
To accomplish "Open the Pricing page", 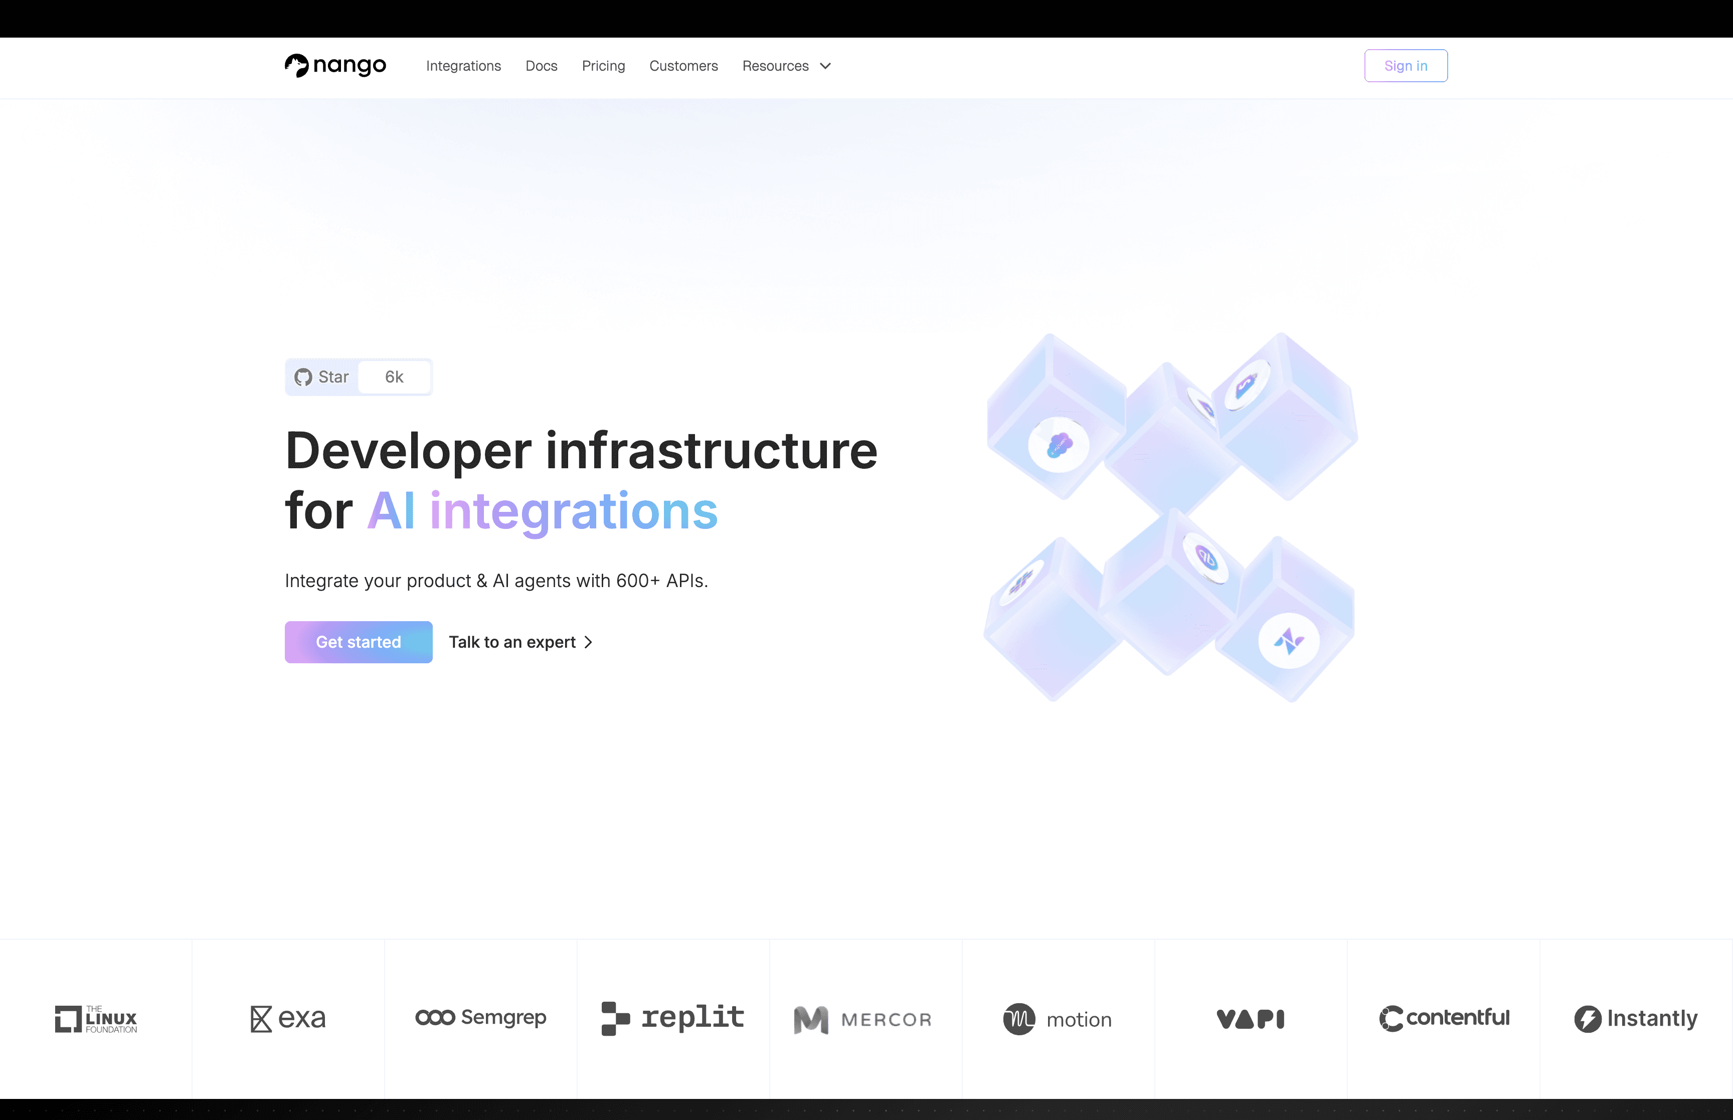I will pyautogui.click(x=603, y=66).
